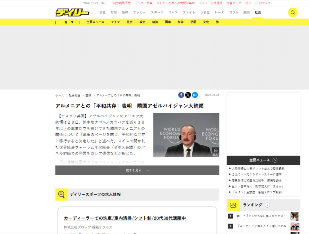Share article on X
Viewport: 309px width, 234px height.
(188, 95)
